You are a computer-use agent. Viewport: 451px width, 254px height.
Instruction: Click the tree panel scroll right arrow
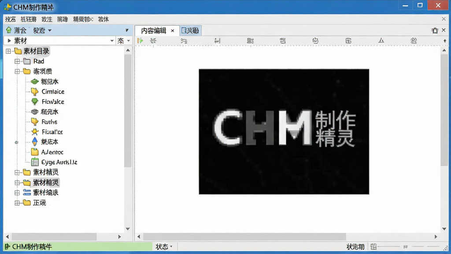[x=120, y=237]
